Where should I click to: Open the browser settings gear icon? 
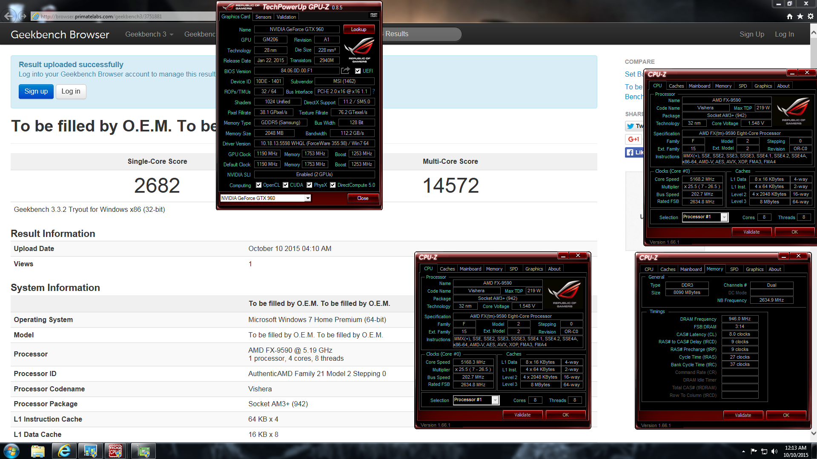tap(811, 16)
